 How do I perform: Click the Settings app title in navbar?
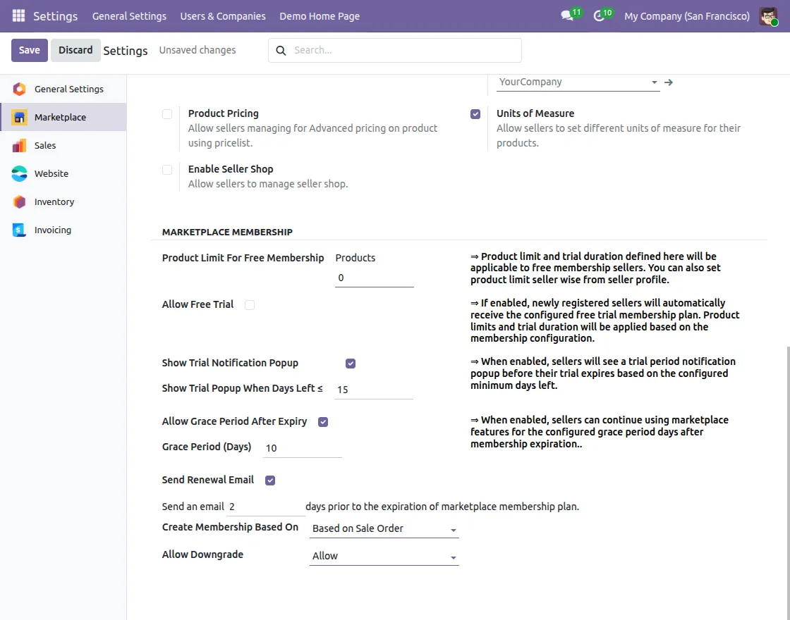[56, 16]
